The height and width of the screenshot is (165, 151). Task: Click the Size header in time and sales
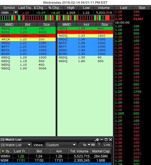142,8
